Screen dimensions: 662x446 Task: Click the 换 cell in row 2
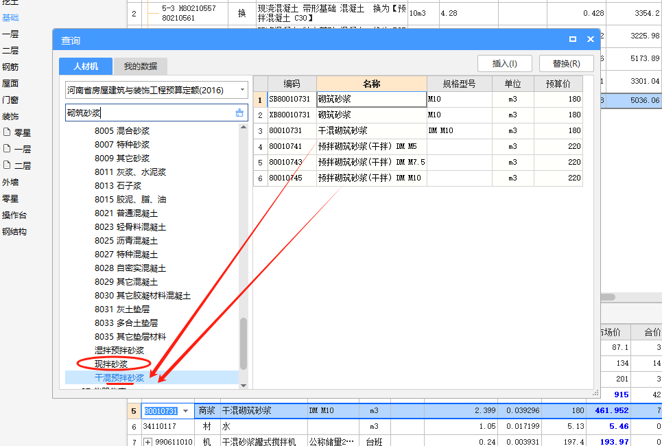tap(242, 14)
